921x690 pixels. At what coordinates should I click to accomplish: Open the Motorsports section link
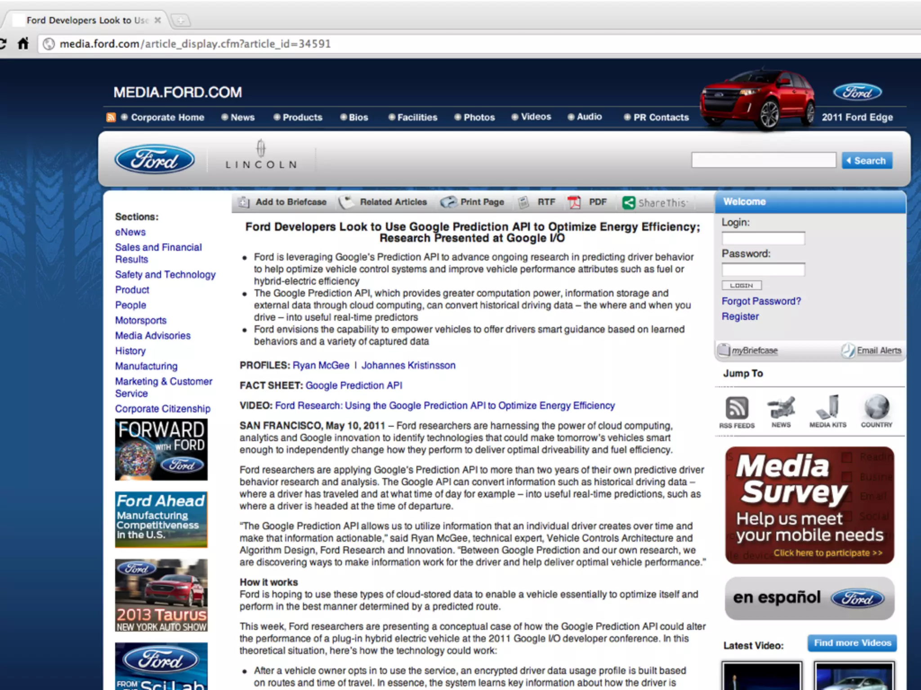point(141,320)
